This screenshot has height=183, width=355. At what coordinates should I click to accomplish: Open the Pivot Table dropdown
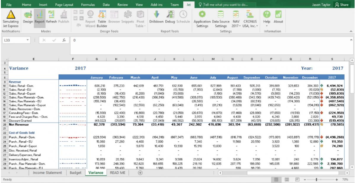pos(141,19)
